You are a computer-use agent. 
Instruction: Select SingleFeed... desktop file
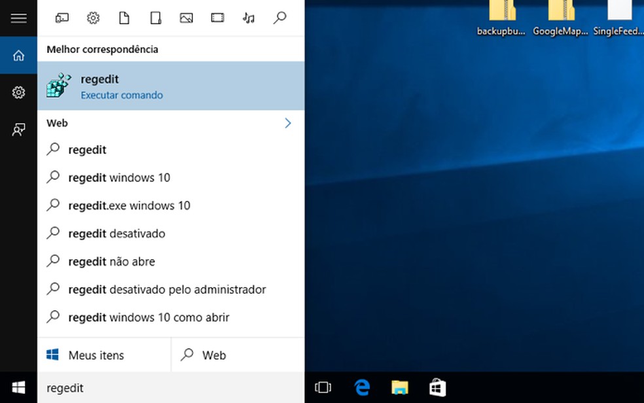(618, 19)
